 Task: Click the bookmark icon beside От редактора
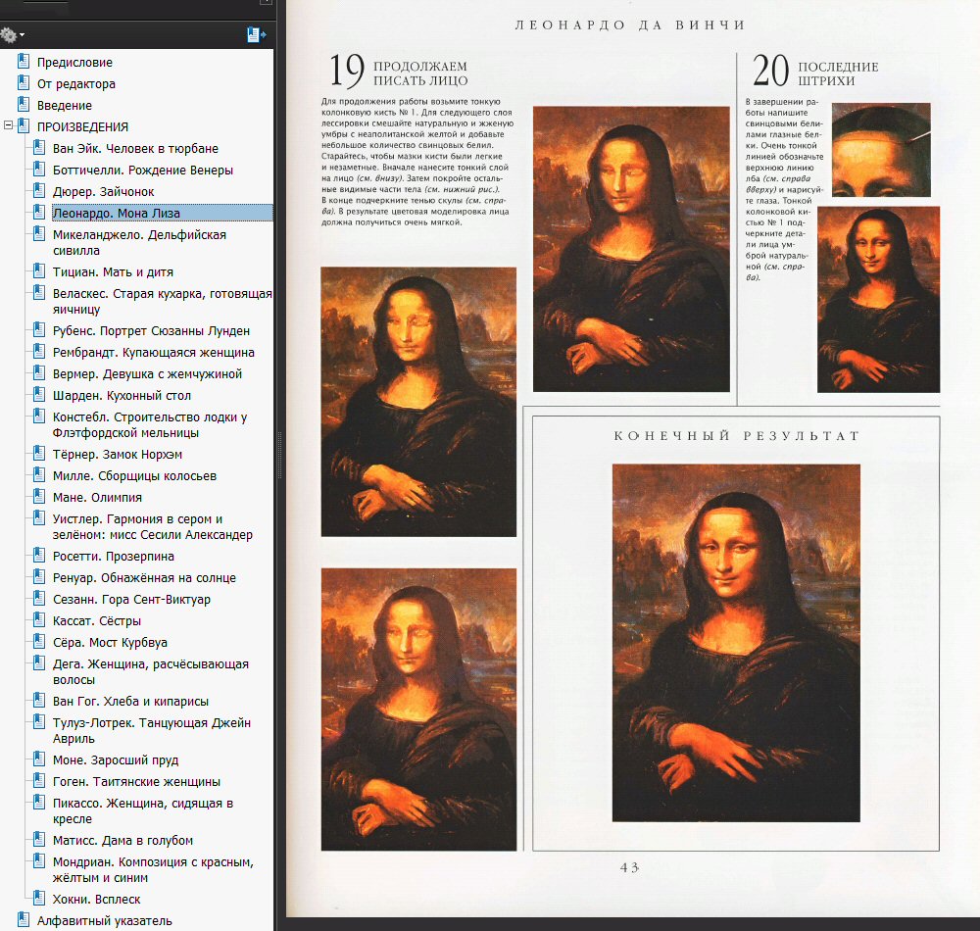click(24, 83)
